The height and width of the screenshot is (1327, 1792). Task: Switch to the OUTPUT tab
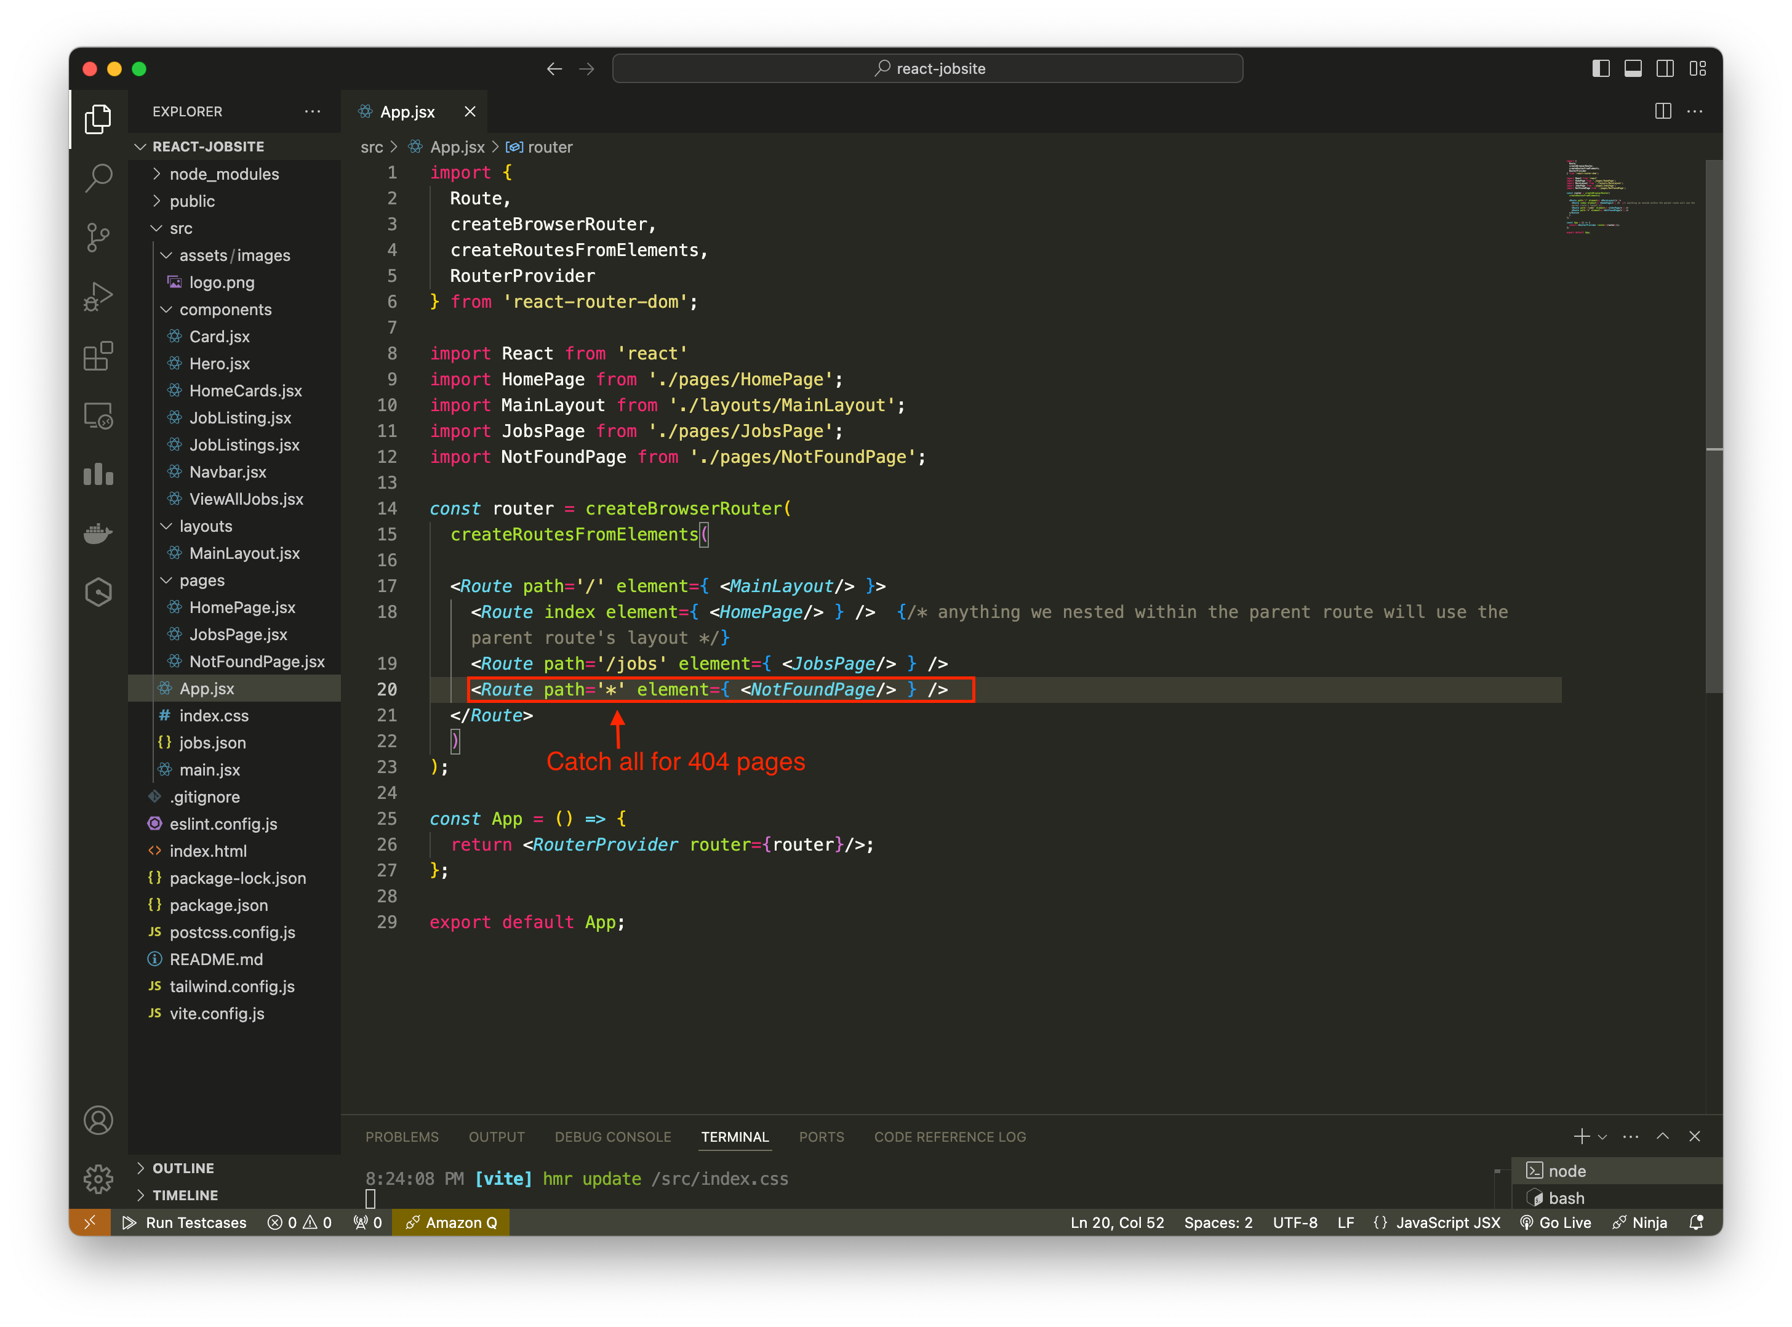point(497,1137)
